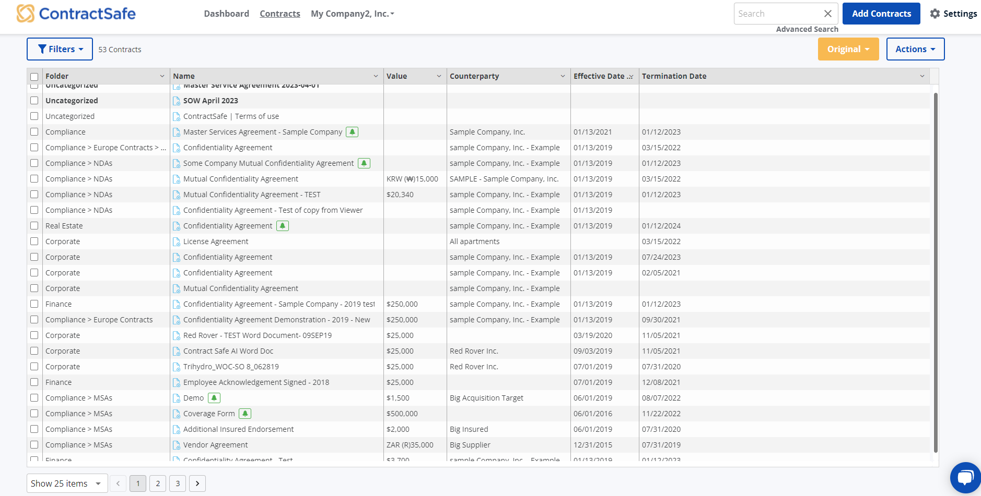The image size is (981, 496).
Task: Go to previous page arrow
Action: pyautogui.click(x=118, y=483)
